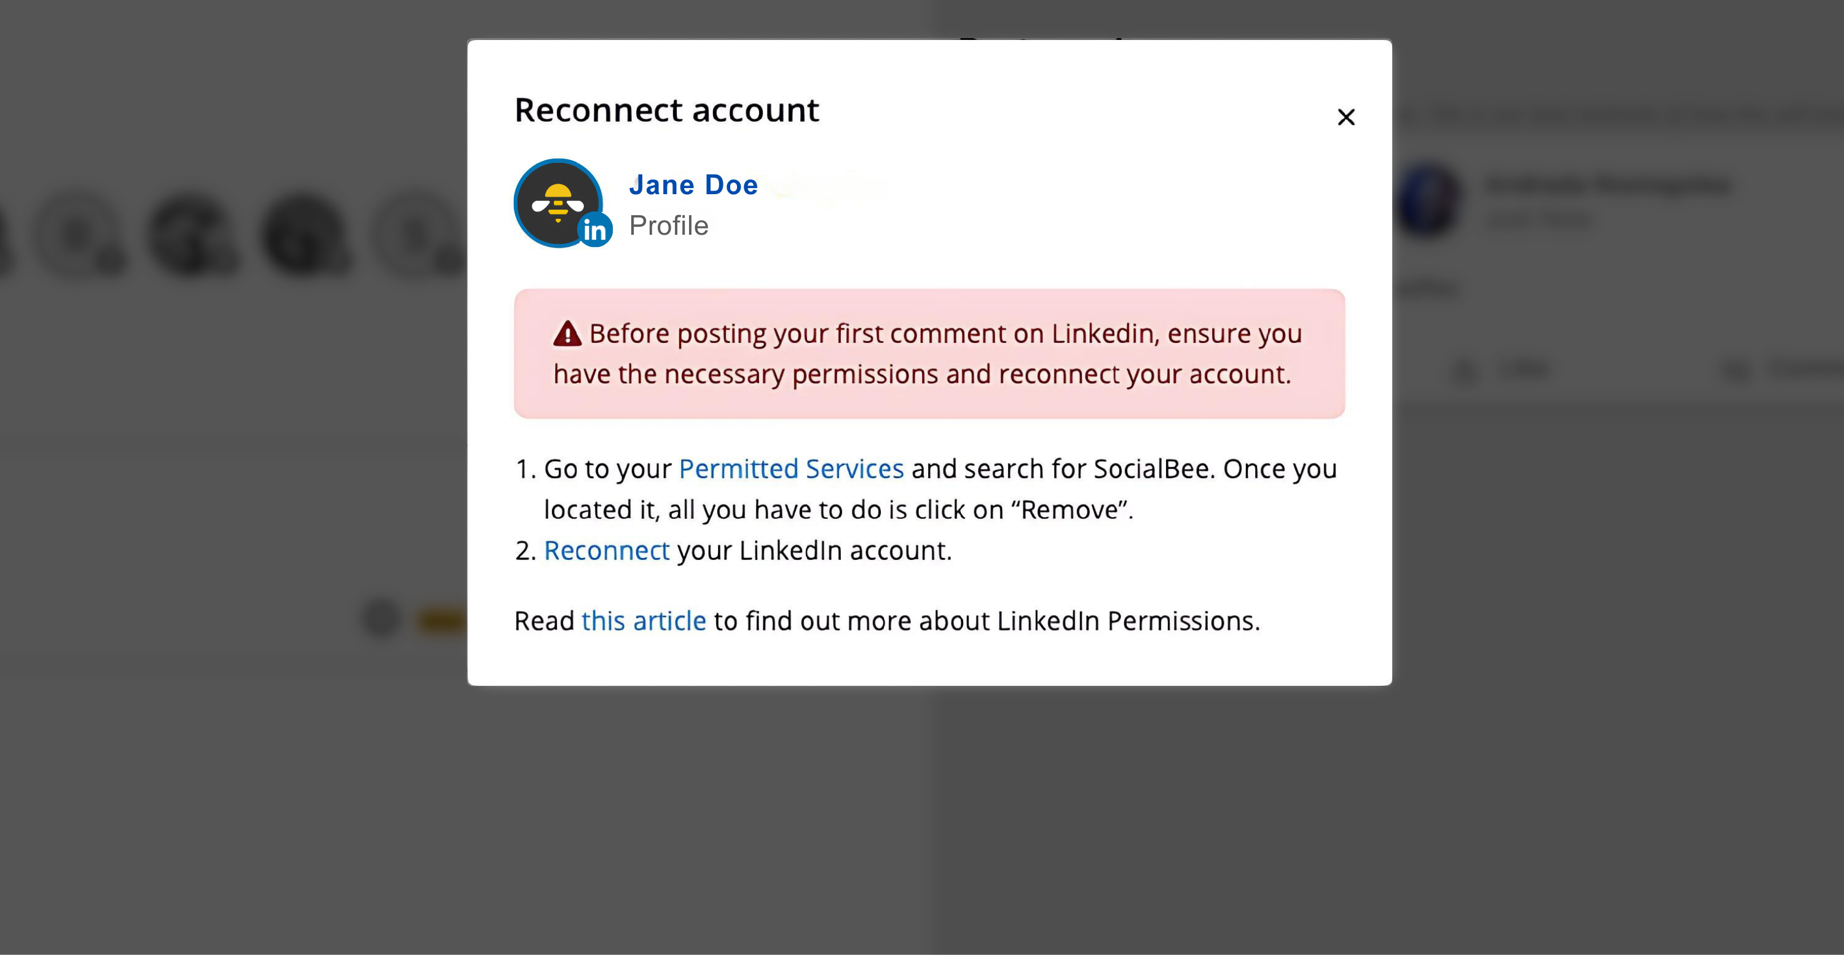Click the blurred Facebook avatar behind the dialog
Image resolution: width=1844 pixels, height=955 pixels.
pos(1427,199)
